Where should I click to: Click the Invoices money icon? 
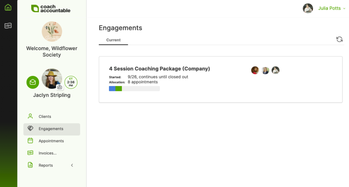click(x=30, y=153)
